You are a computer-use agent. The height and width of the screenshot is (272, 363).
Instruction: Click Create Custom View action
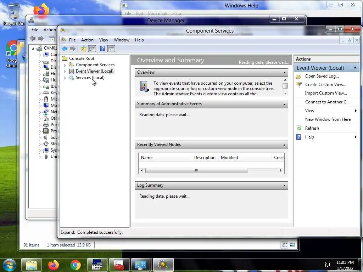(325, 85)
